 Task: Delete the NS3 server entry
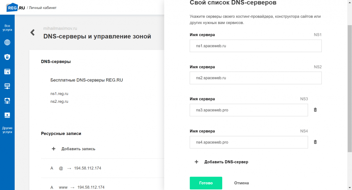[315, 110]
